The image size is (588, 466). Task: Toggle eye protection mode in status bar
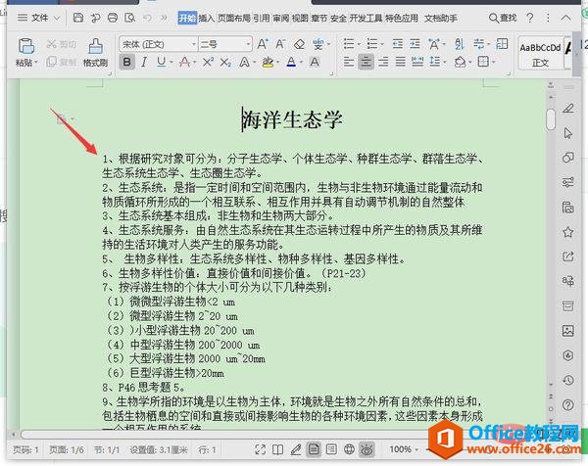367,449
